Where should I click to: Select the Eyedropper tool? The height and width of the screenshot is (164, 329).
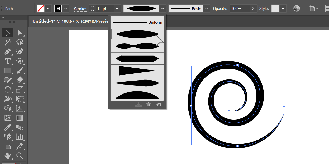[8, 127]
